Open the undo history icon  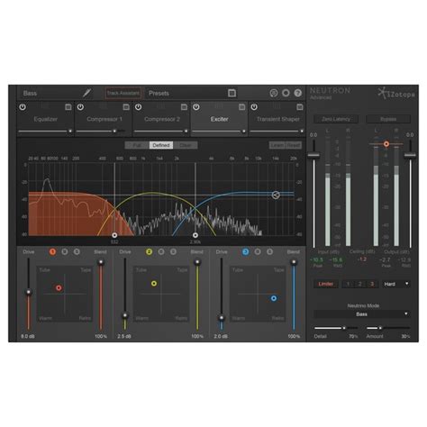click(x=274, y=93)
